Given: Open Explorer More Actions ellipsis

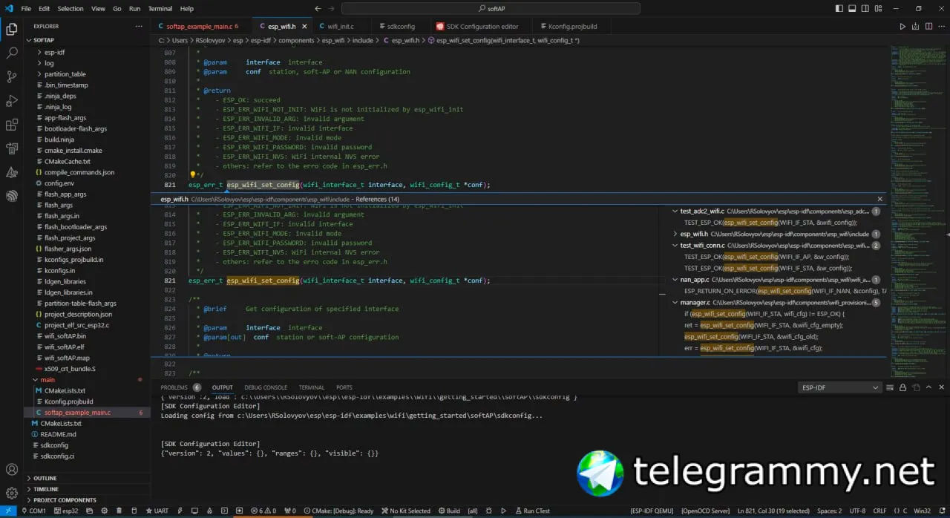Looking at the screenshot, I should coord(139,27).
